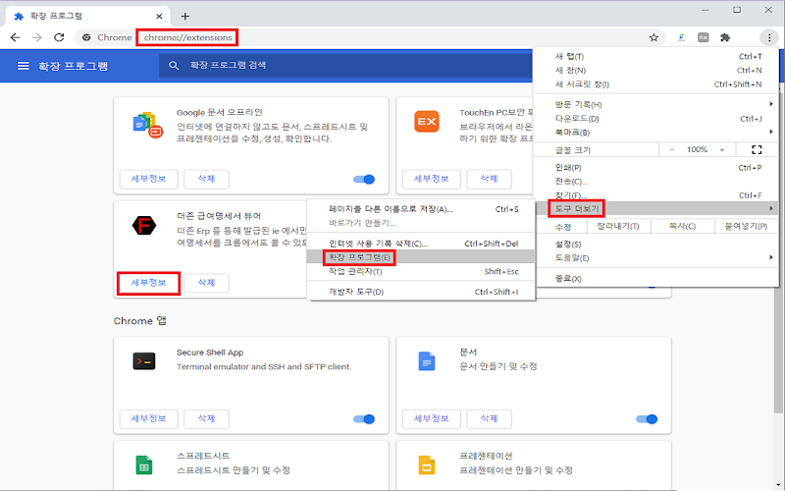
Task: Click the Secure Shell App terminal icon
Action: pos(144,361)
